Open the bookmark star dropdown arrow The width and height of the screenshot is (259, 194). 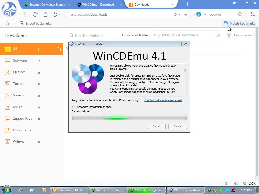pyautogui.click(x=179, y=14)
